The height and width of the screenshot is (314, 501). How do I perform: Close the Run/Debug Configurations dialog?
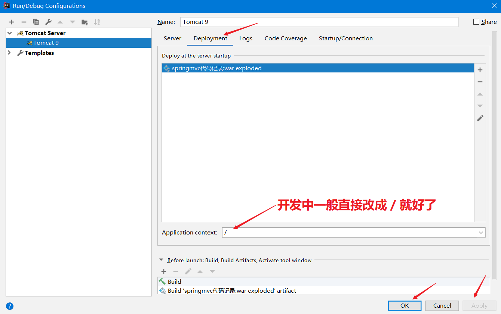click(x=494, y=6)
